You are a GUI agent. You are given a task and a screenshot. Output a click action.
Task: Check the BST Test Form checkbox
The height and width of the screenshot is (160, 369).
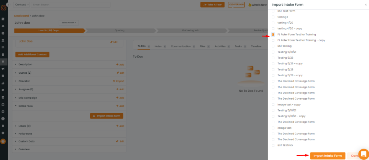pyautogui.click(x=273, y=11)
